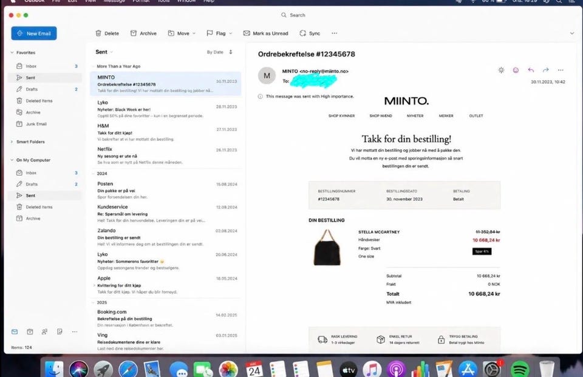This screenshot has height=377, width=583.
Task: Open the Outlook menu in menu bar
Action: [x=34, y=1]
